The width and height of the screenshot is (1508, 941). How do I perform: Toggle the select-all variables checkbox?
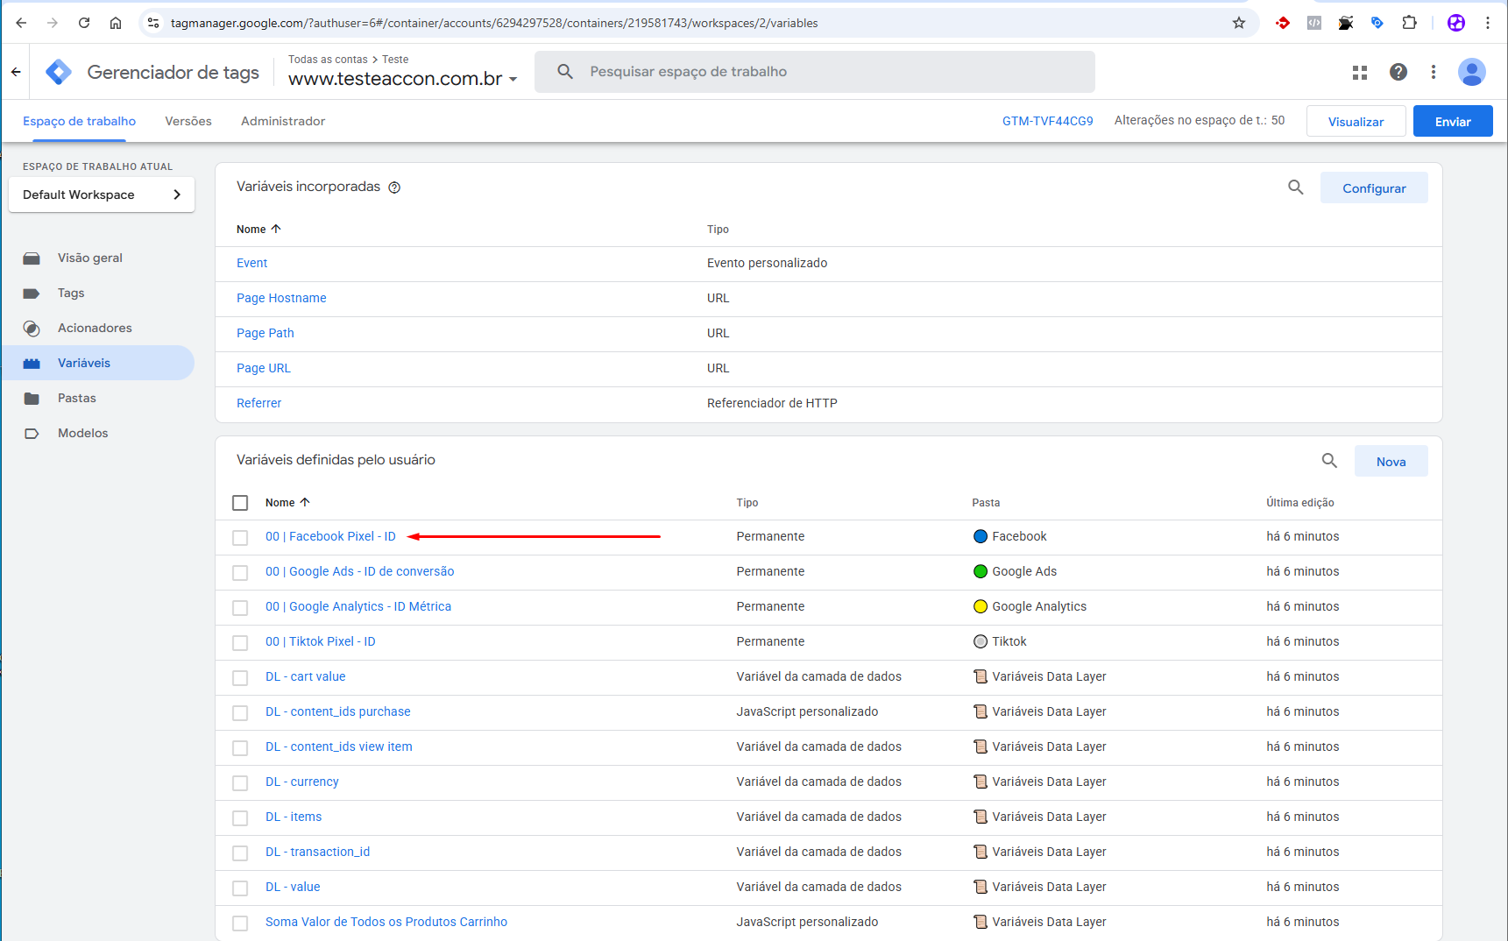point(240,503)
